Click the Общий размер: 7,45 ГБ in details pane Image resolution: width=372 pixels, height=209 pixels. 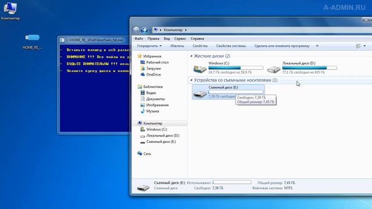[x=276, y=183]
